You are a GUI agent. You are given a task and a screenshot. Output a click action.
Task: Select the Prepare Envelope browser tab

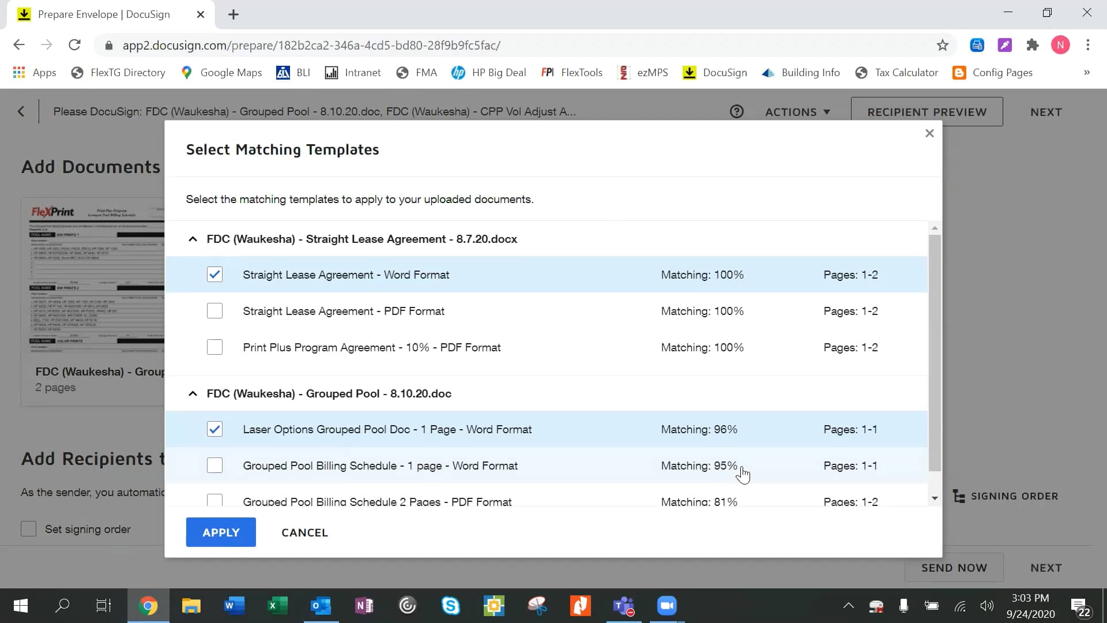click(x=104, y=14)
